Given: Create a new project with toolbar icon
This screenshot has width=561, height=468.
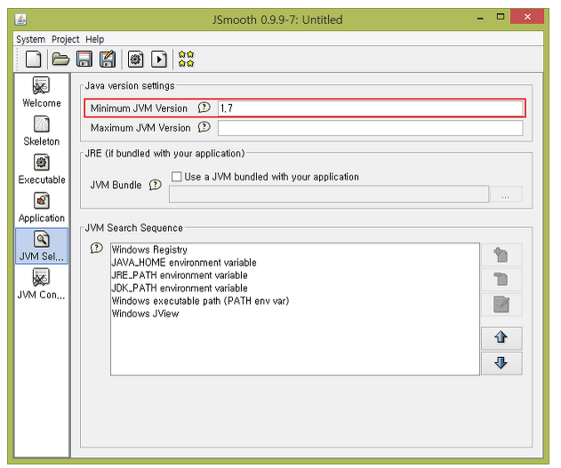Looking at the screenshot, I should (34, 59).
